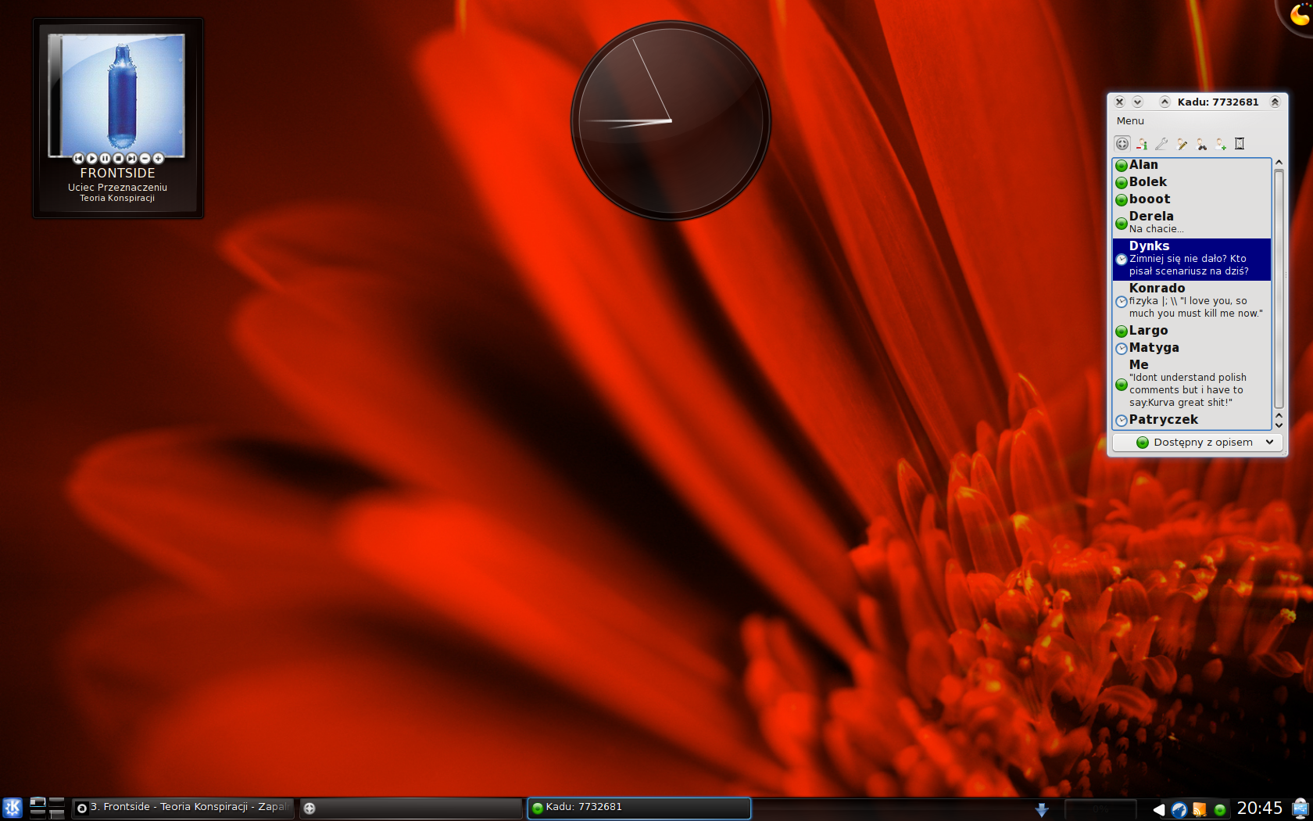Screen dimensions: 1313x821
Task: Click the Amarok wolf tray icon
Action: tap(1179, 809)
